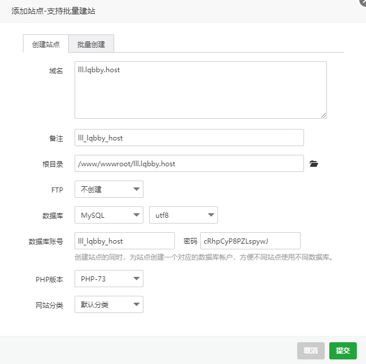Switch to the 批量创建 tab
366x364 pixels.
point(91,44)
